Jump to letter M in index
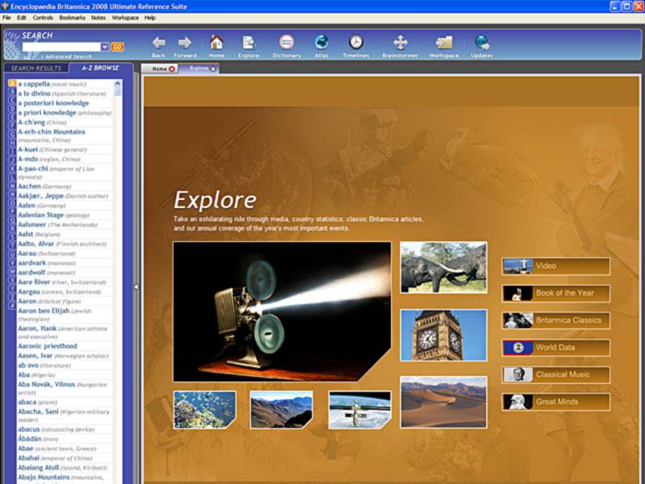The height and width of the screenshot is (484, 645). 12,186
